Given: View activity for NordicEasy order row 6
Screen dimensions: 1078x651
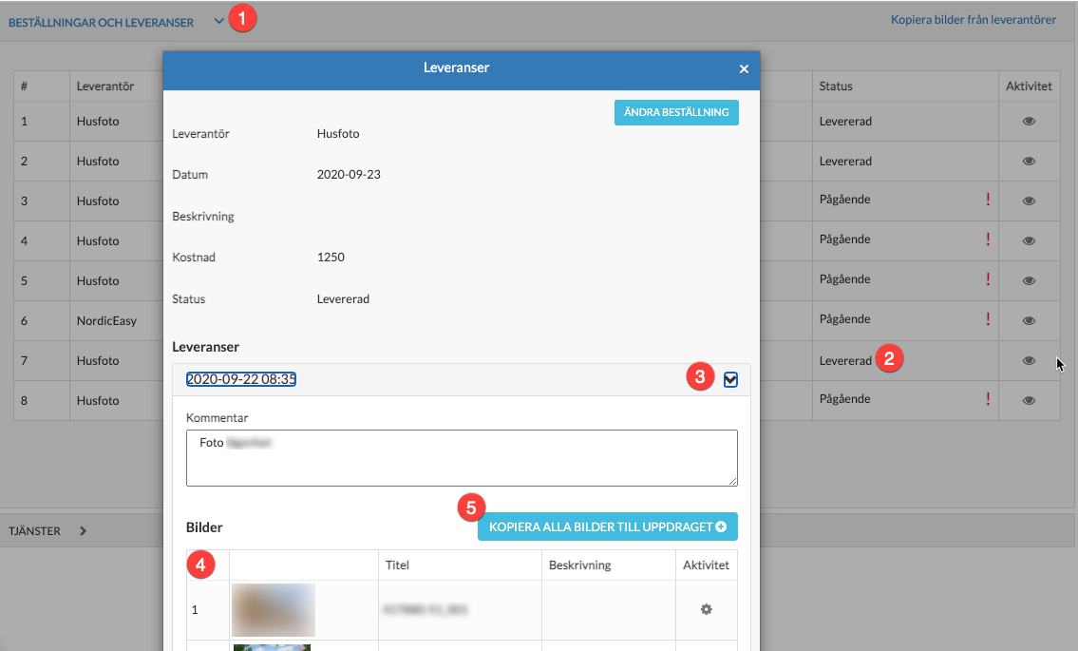Looking at the screenshot, I should pyautogui.click(x=1029, y=320).
